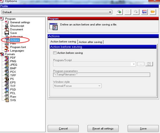Select the JPEG format tree item
Image resolution: width=160 pixels, height=133 pixels.
14,65
